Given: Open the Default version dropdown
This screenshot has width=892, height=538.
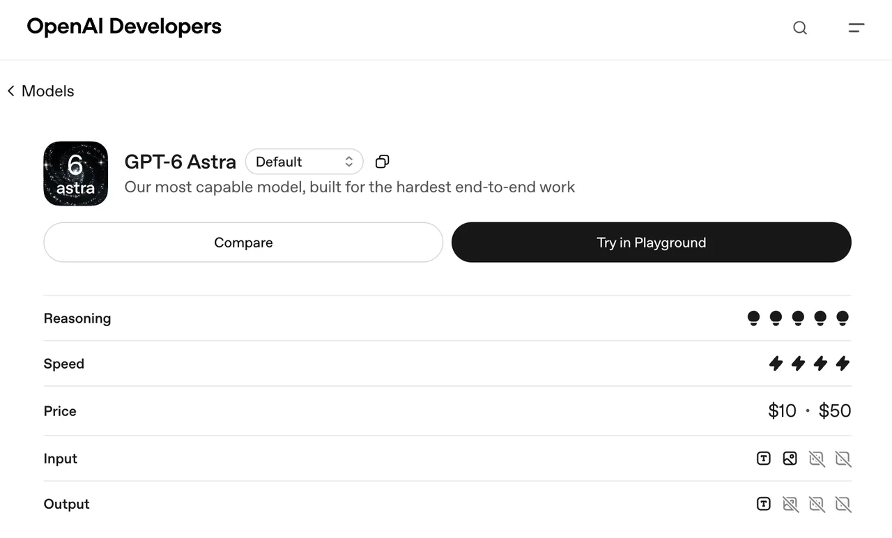Looking at the screenshot, I should click(305, 162).
